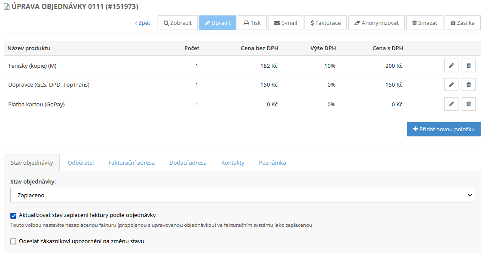Expand the Stav objednávky dropdown
Viewport: 485px width, 253px height.
click(242, 195)
